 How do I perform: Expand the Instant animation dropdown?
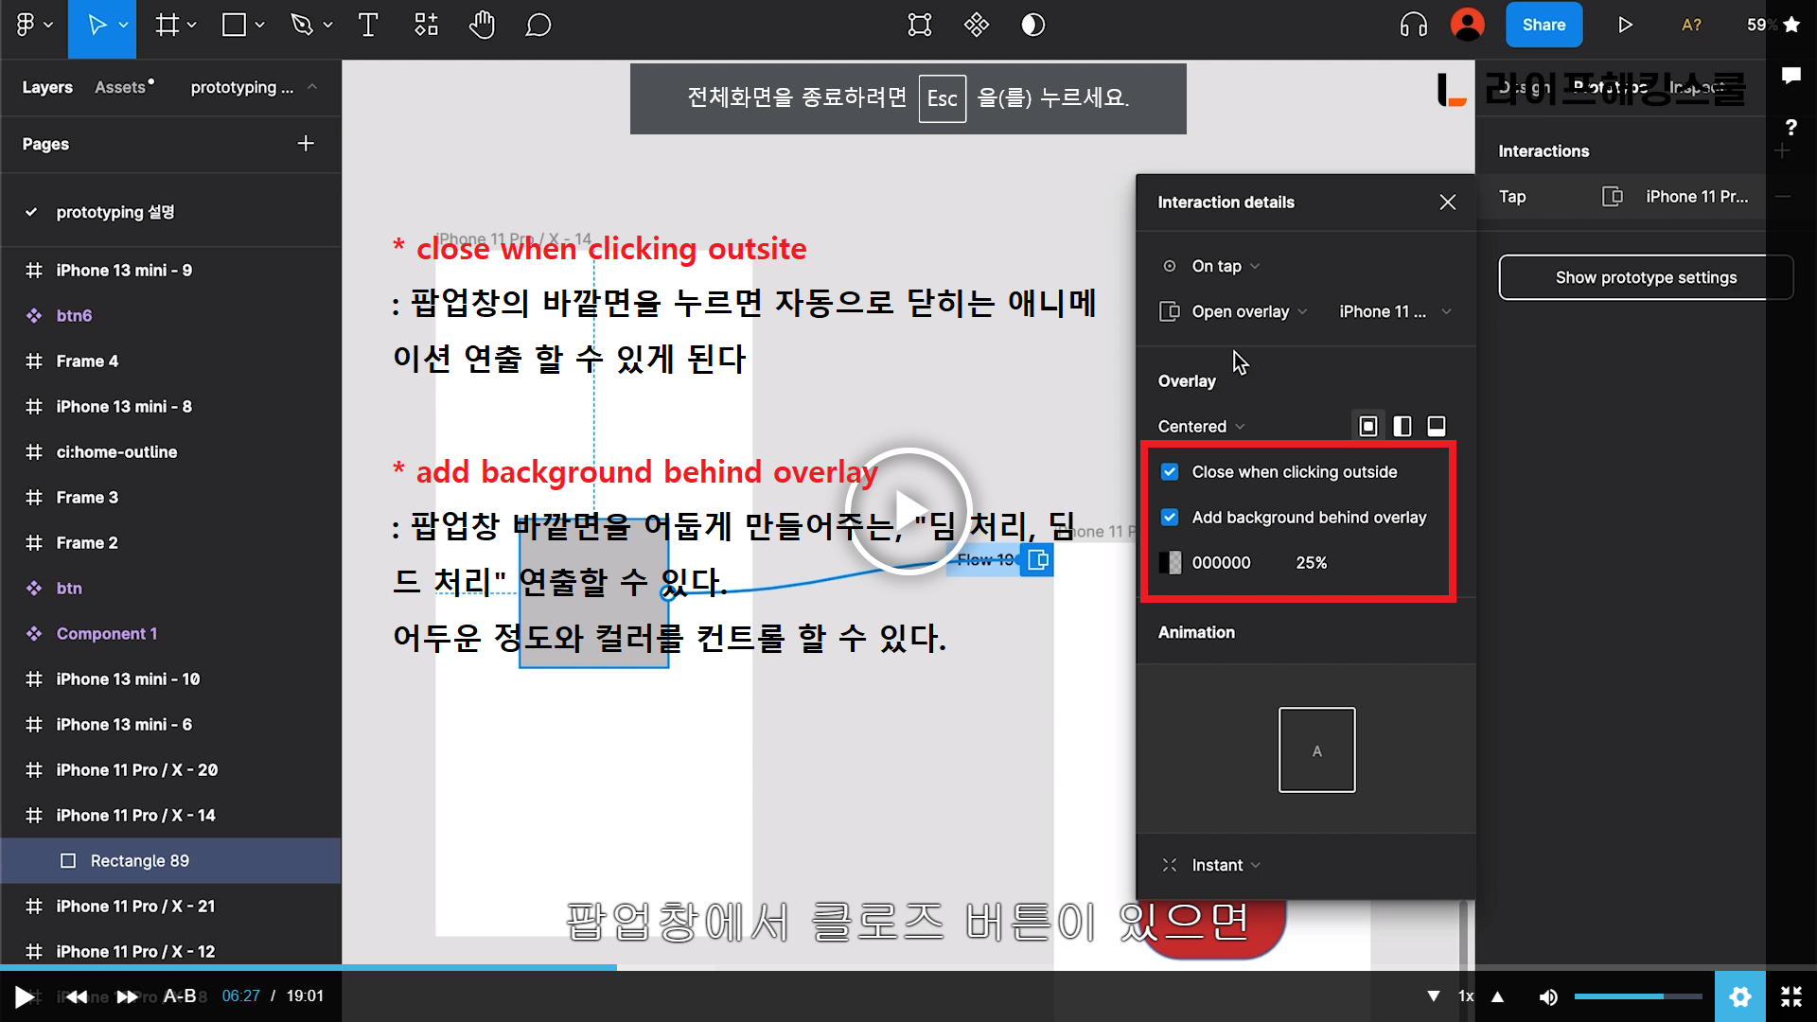(1226, 865)
